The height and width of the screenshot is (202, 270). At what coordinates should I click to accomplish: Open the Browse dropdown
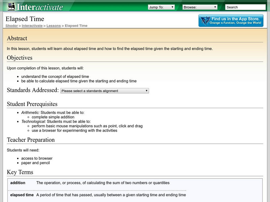(x=200, y=7)
